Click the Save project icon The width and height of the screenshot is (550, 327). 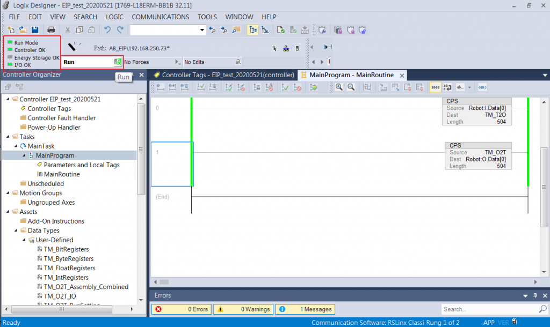pyautogui.click(x=35, y=30)
